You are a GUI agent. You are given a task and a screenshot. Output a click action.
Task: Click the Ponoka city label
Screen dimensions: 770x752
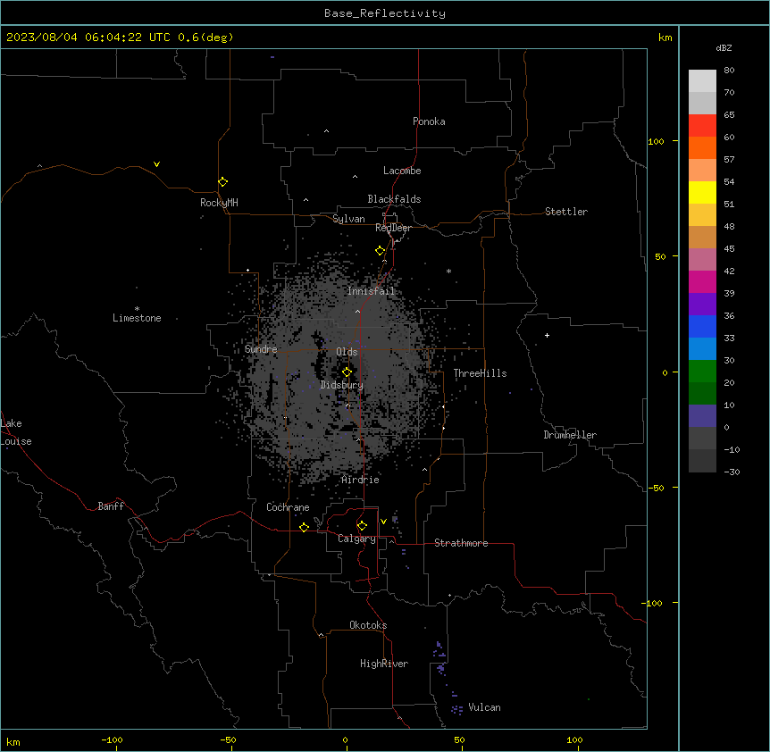(x=429, y=121)
